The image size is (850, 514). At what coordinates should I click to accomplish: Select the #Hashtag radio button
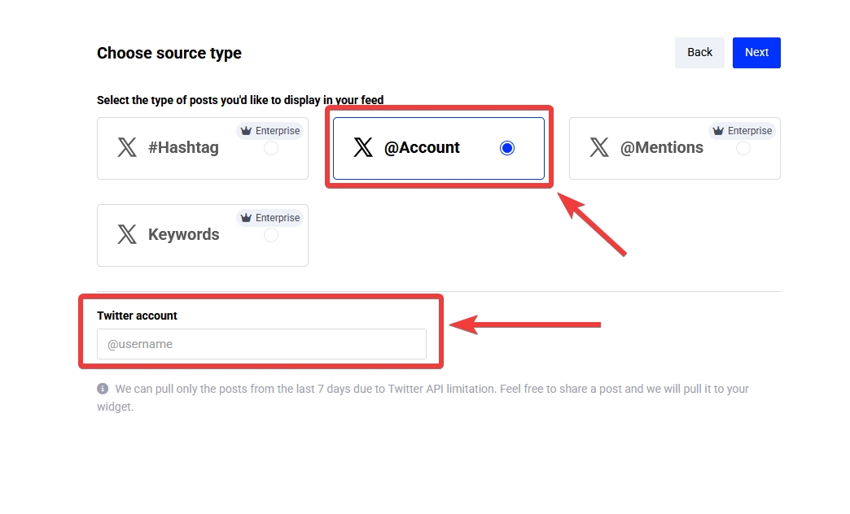pyautogui.click(x=270, y=149)
